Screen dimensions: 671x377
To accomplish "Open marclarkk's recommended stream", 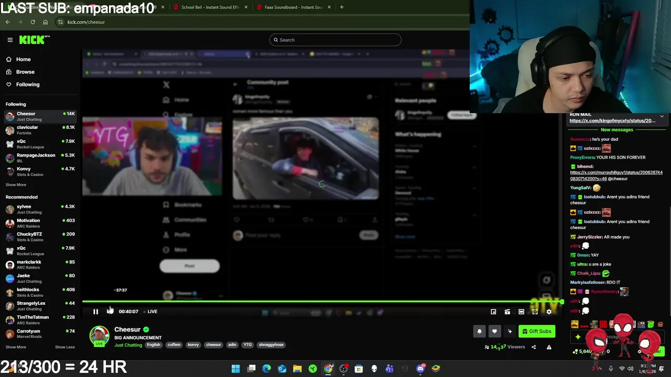I will 40,264.
